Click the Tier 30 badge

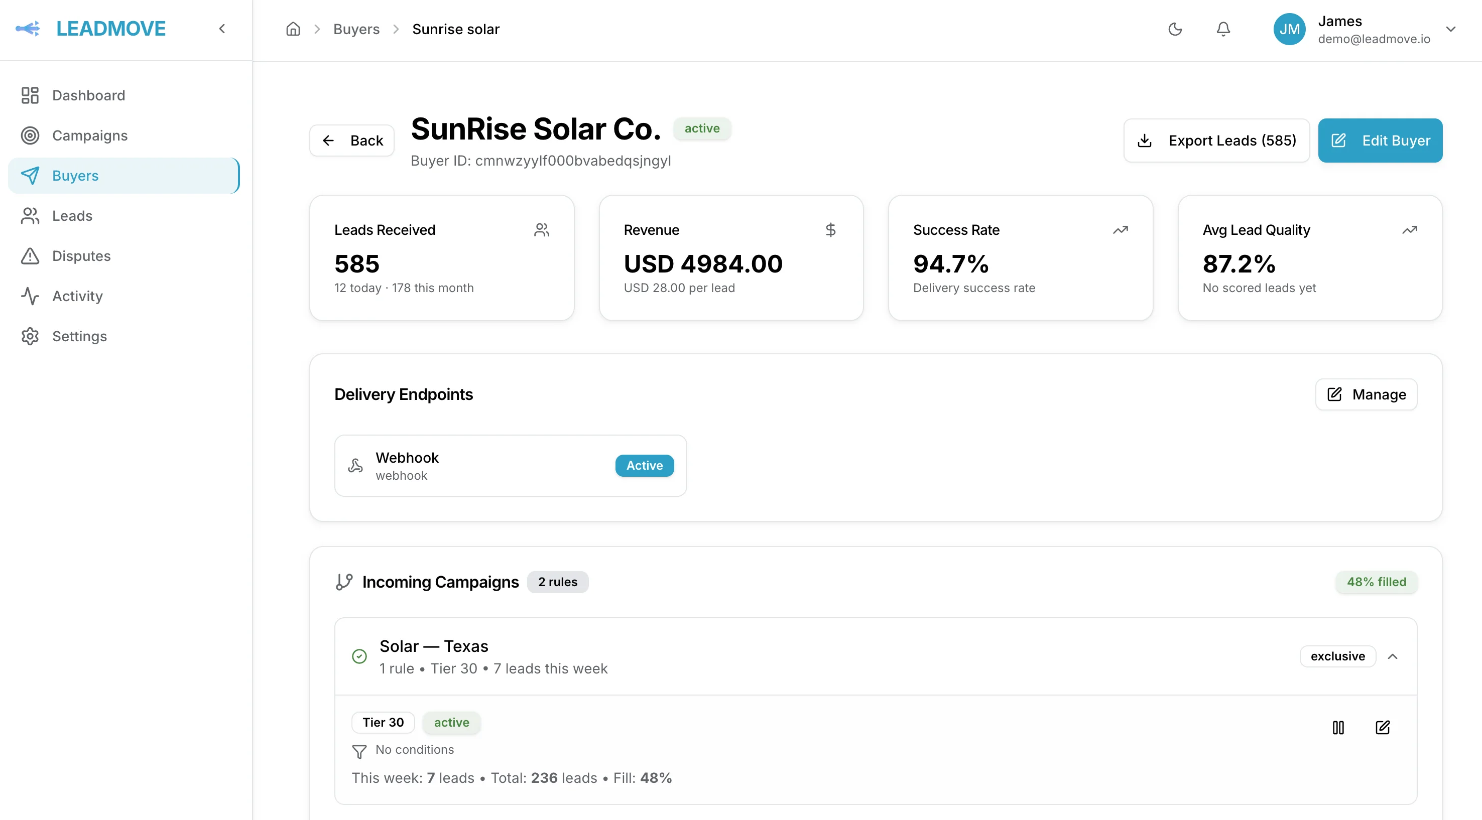click(383, 722)
